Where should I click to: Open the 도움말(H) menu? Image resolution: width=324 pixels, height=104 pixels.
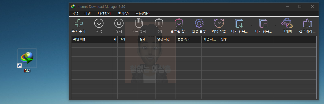[x=142, y=14]
